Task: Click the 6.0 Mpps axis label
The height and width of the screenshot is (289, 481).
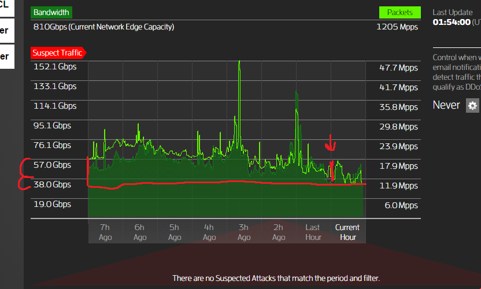Action: [401, 205]
